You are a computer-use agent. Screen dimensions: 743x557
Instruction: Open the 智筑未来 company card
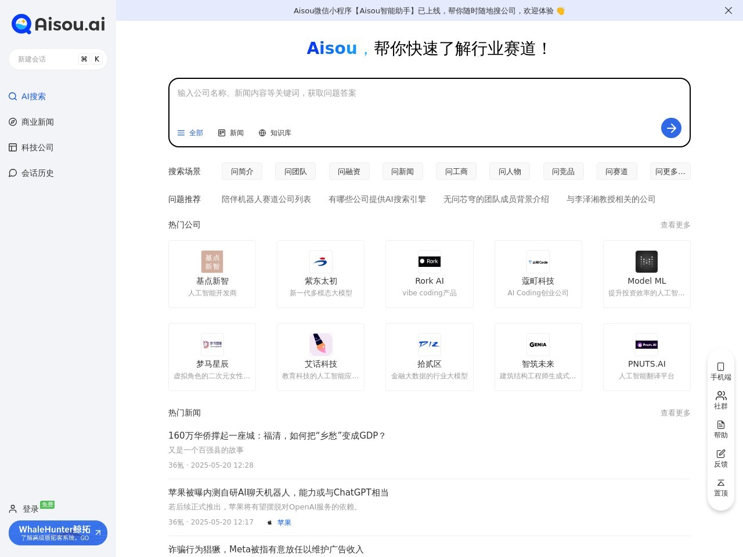[538, 357]
